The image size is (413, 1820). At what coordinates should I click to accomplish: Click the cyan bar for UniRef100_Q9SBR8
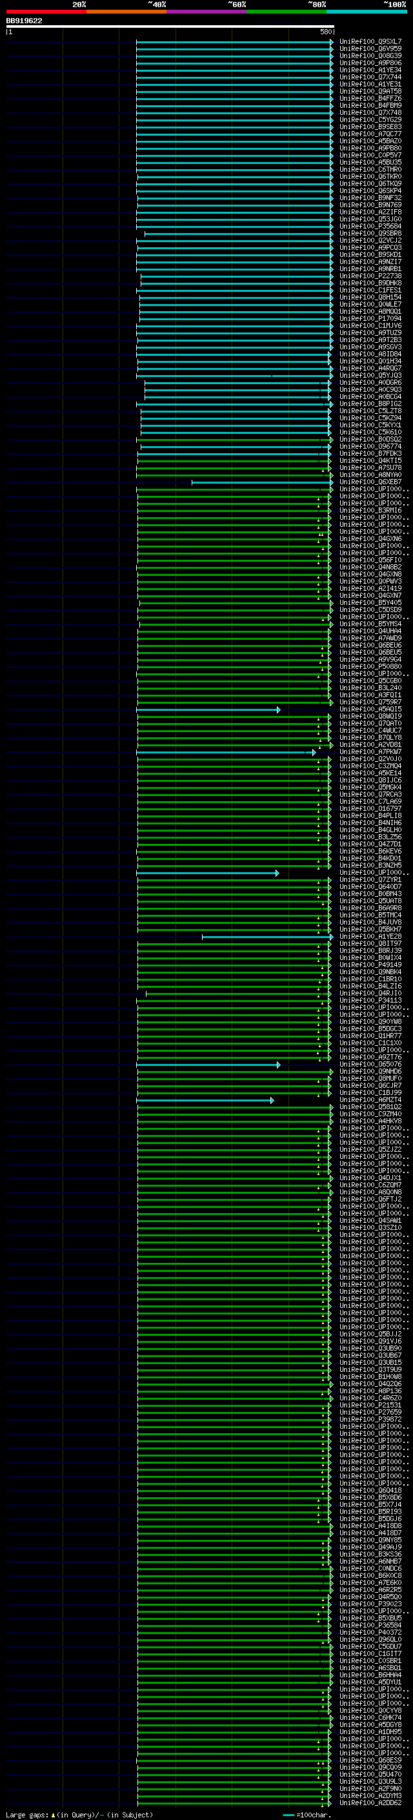point(239,233)
